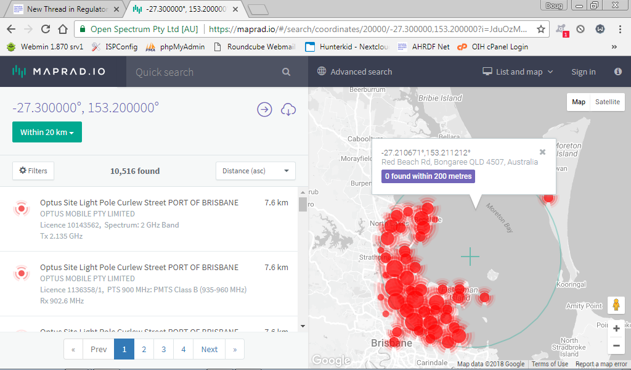Zoom in the map with plus button
631x370 pixels.
click(x=616, y=329)
